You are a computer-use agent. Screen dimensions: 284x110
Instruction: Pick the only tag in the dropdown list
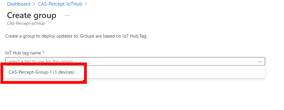135,72
